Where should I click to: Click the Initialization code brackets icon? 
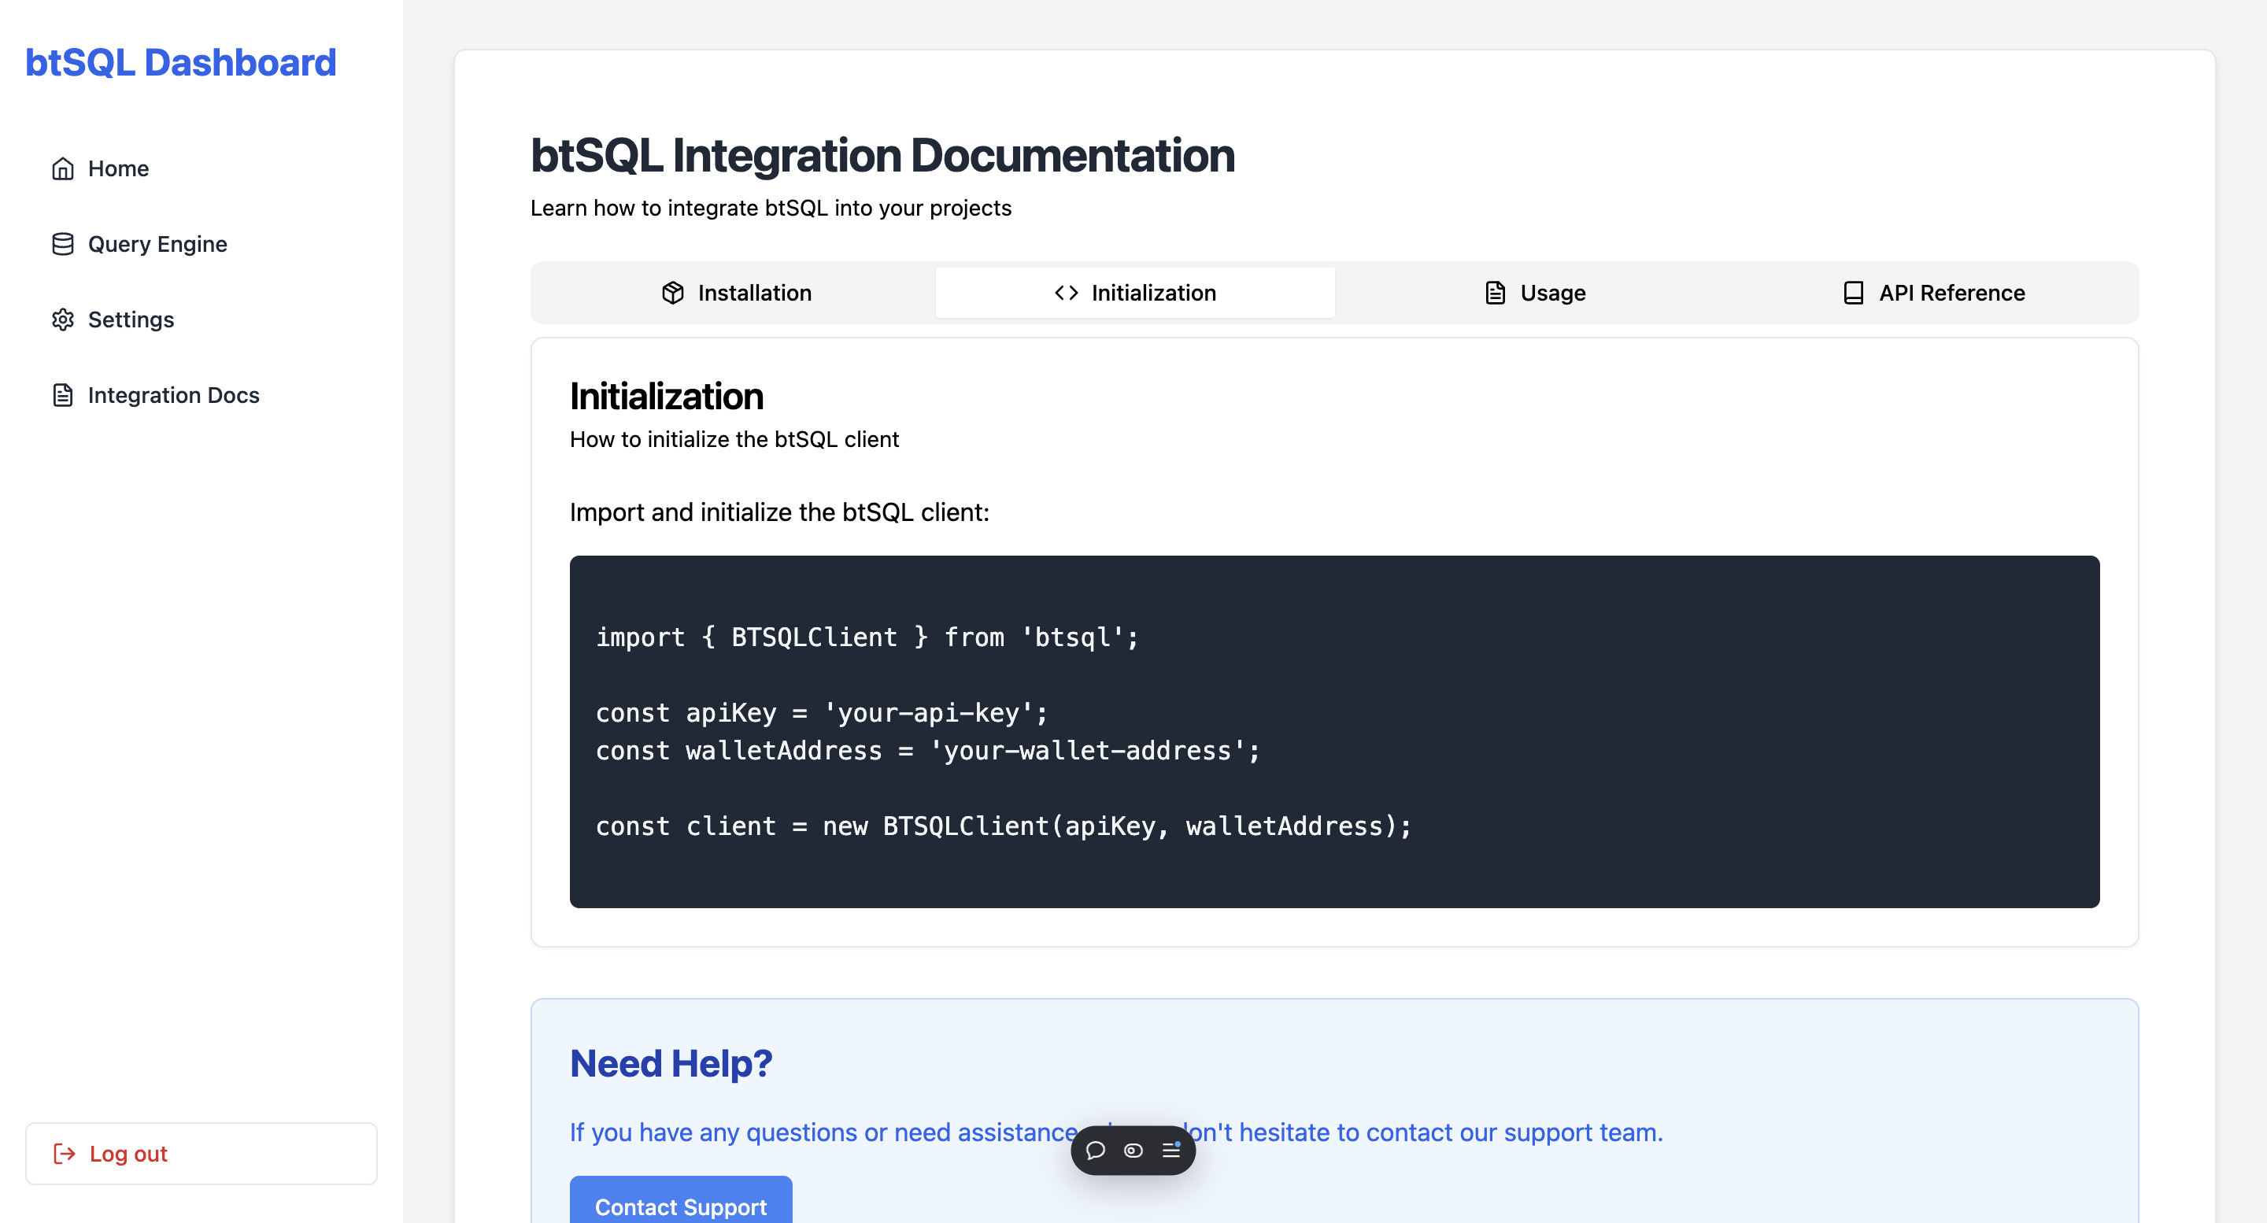[1066, 293]
